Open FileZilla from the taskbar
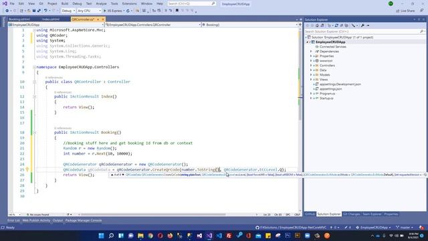 click(229, 236)
